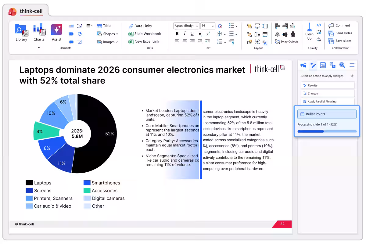Switch to the AI rewrite pen tab
This screenshot has height=244, width=366.
313,65
